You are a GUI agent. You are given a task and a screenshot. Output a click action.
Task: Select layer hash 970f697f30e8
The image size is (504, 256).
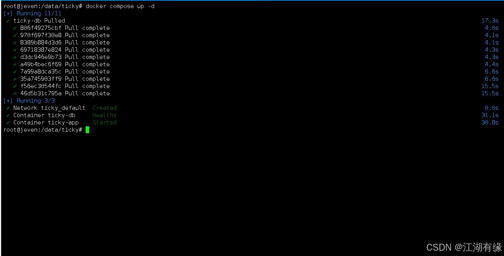point(41,35)
